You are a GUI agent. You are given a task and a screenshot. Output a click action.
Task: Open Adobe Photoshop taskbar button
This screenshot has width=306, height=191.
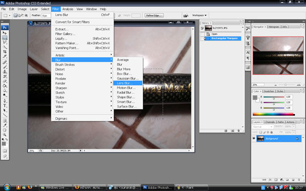pyautogui.click(x=158, y=187)
